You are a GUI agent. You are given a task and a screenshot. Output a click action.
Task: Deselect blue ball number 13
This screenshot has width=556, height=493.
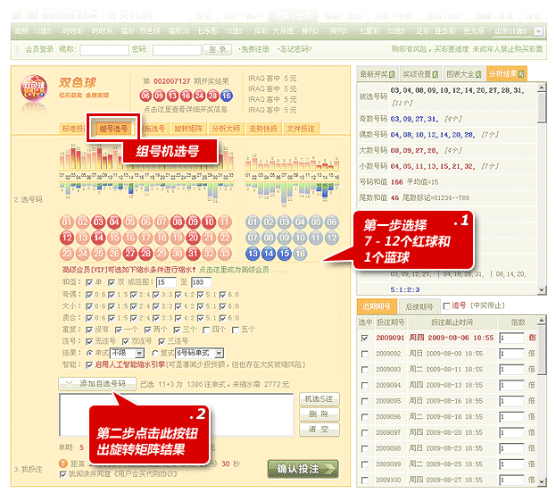tap(253, 254)
